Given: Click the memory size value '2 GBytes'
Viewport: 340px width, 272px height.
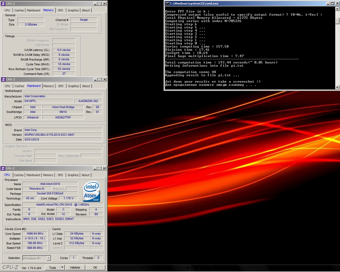Looking at the screenshot, I should [x=31, y=24].
